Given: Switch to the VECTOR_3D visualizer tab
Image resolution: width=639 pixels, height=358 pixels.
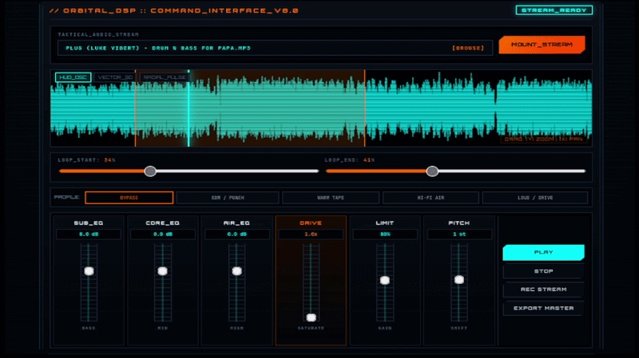Looking at the screenshot, I should [115, 77].
